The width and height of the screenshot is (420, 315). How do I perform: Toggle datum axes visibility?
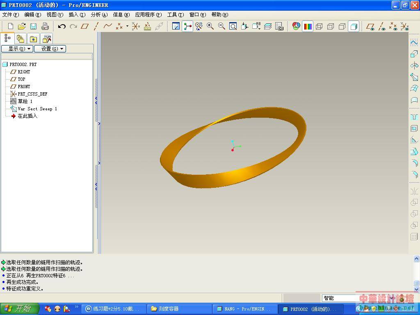pos(382,26)
